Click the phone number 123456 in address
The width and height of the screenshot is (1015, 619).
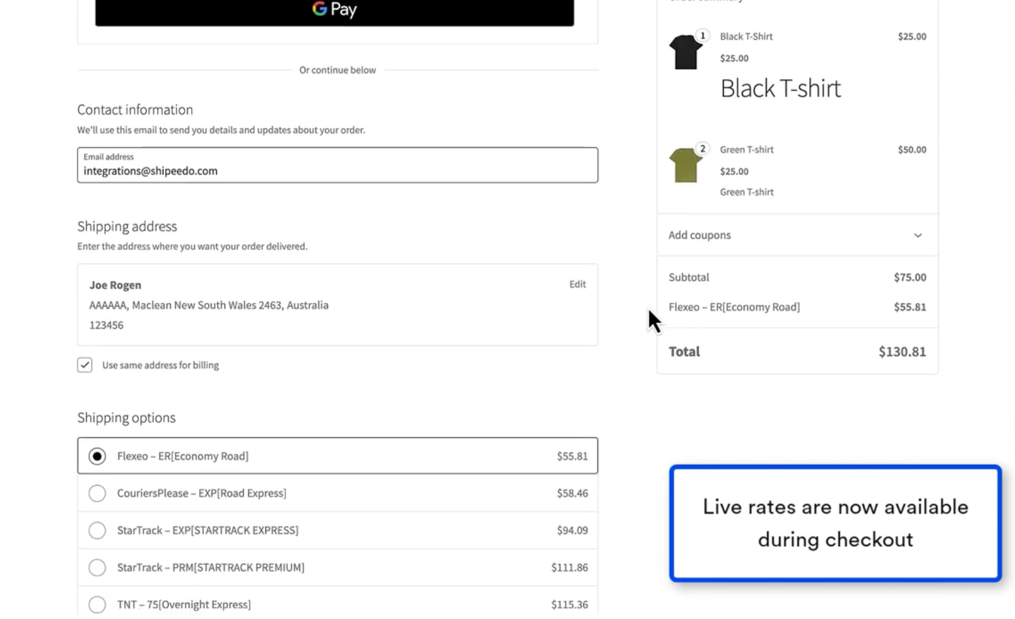tap(106, 325)
